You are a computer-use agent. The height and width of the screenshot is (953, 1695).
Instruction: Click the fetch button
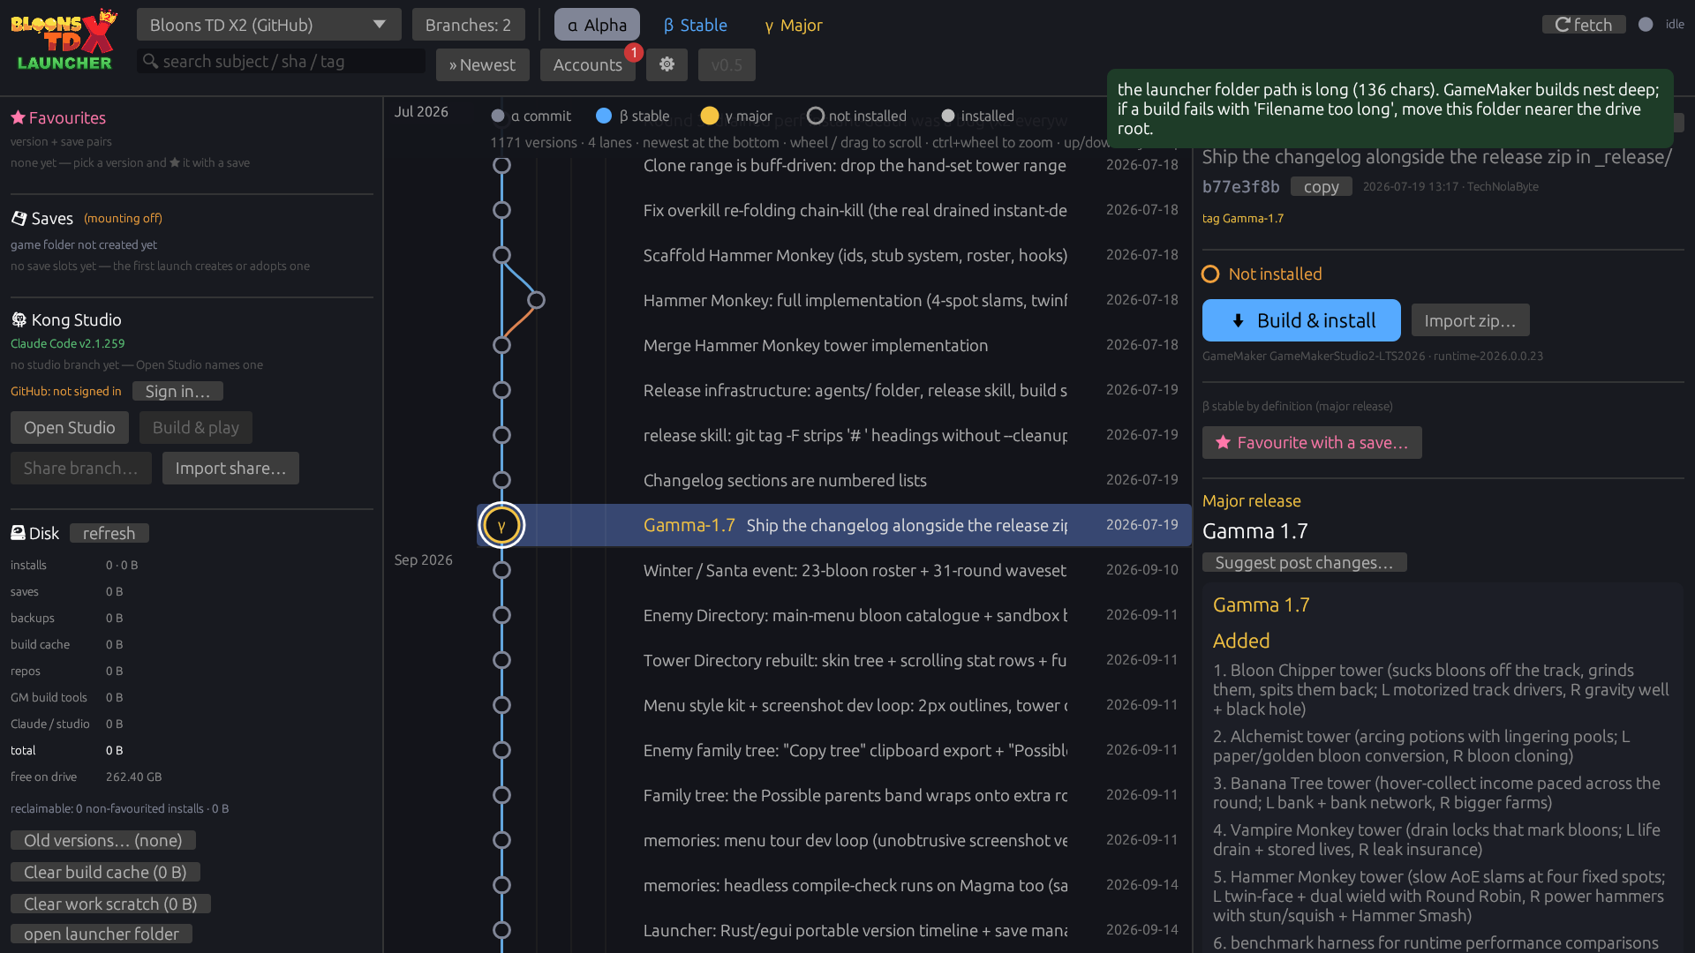click(1584, 25)
